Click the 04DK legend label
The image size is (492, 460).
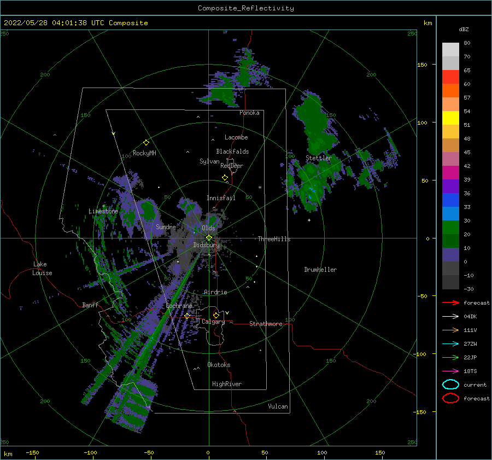pyautogui.click(x=470, y=317)
